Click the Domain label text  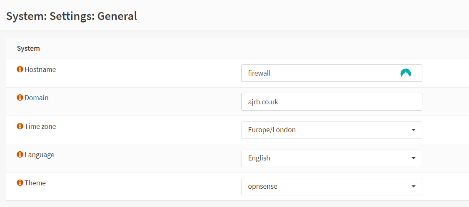37,98
